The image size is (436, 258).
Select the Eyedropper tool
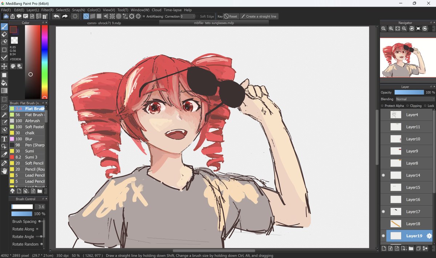pyautogui.click(x=4, y=163)
